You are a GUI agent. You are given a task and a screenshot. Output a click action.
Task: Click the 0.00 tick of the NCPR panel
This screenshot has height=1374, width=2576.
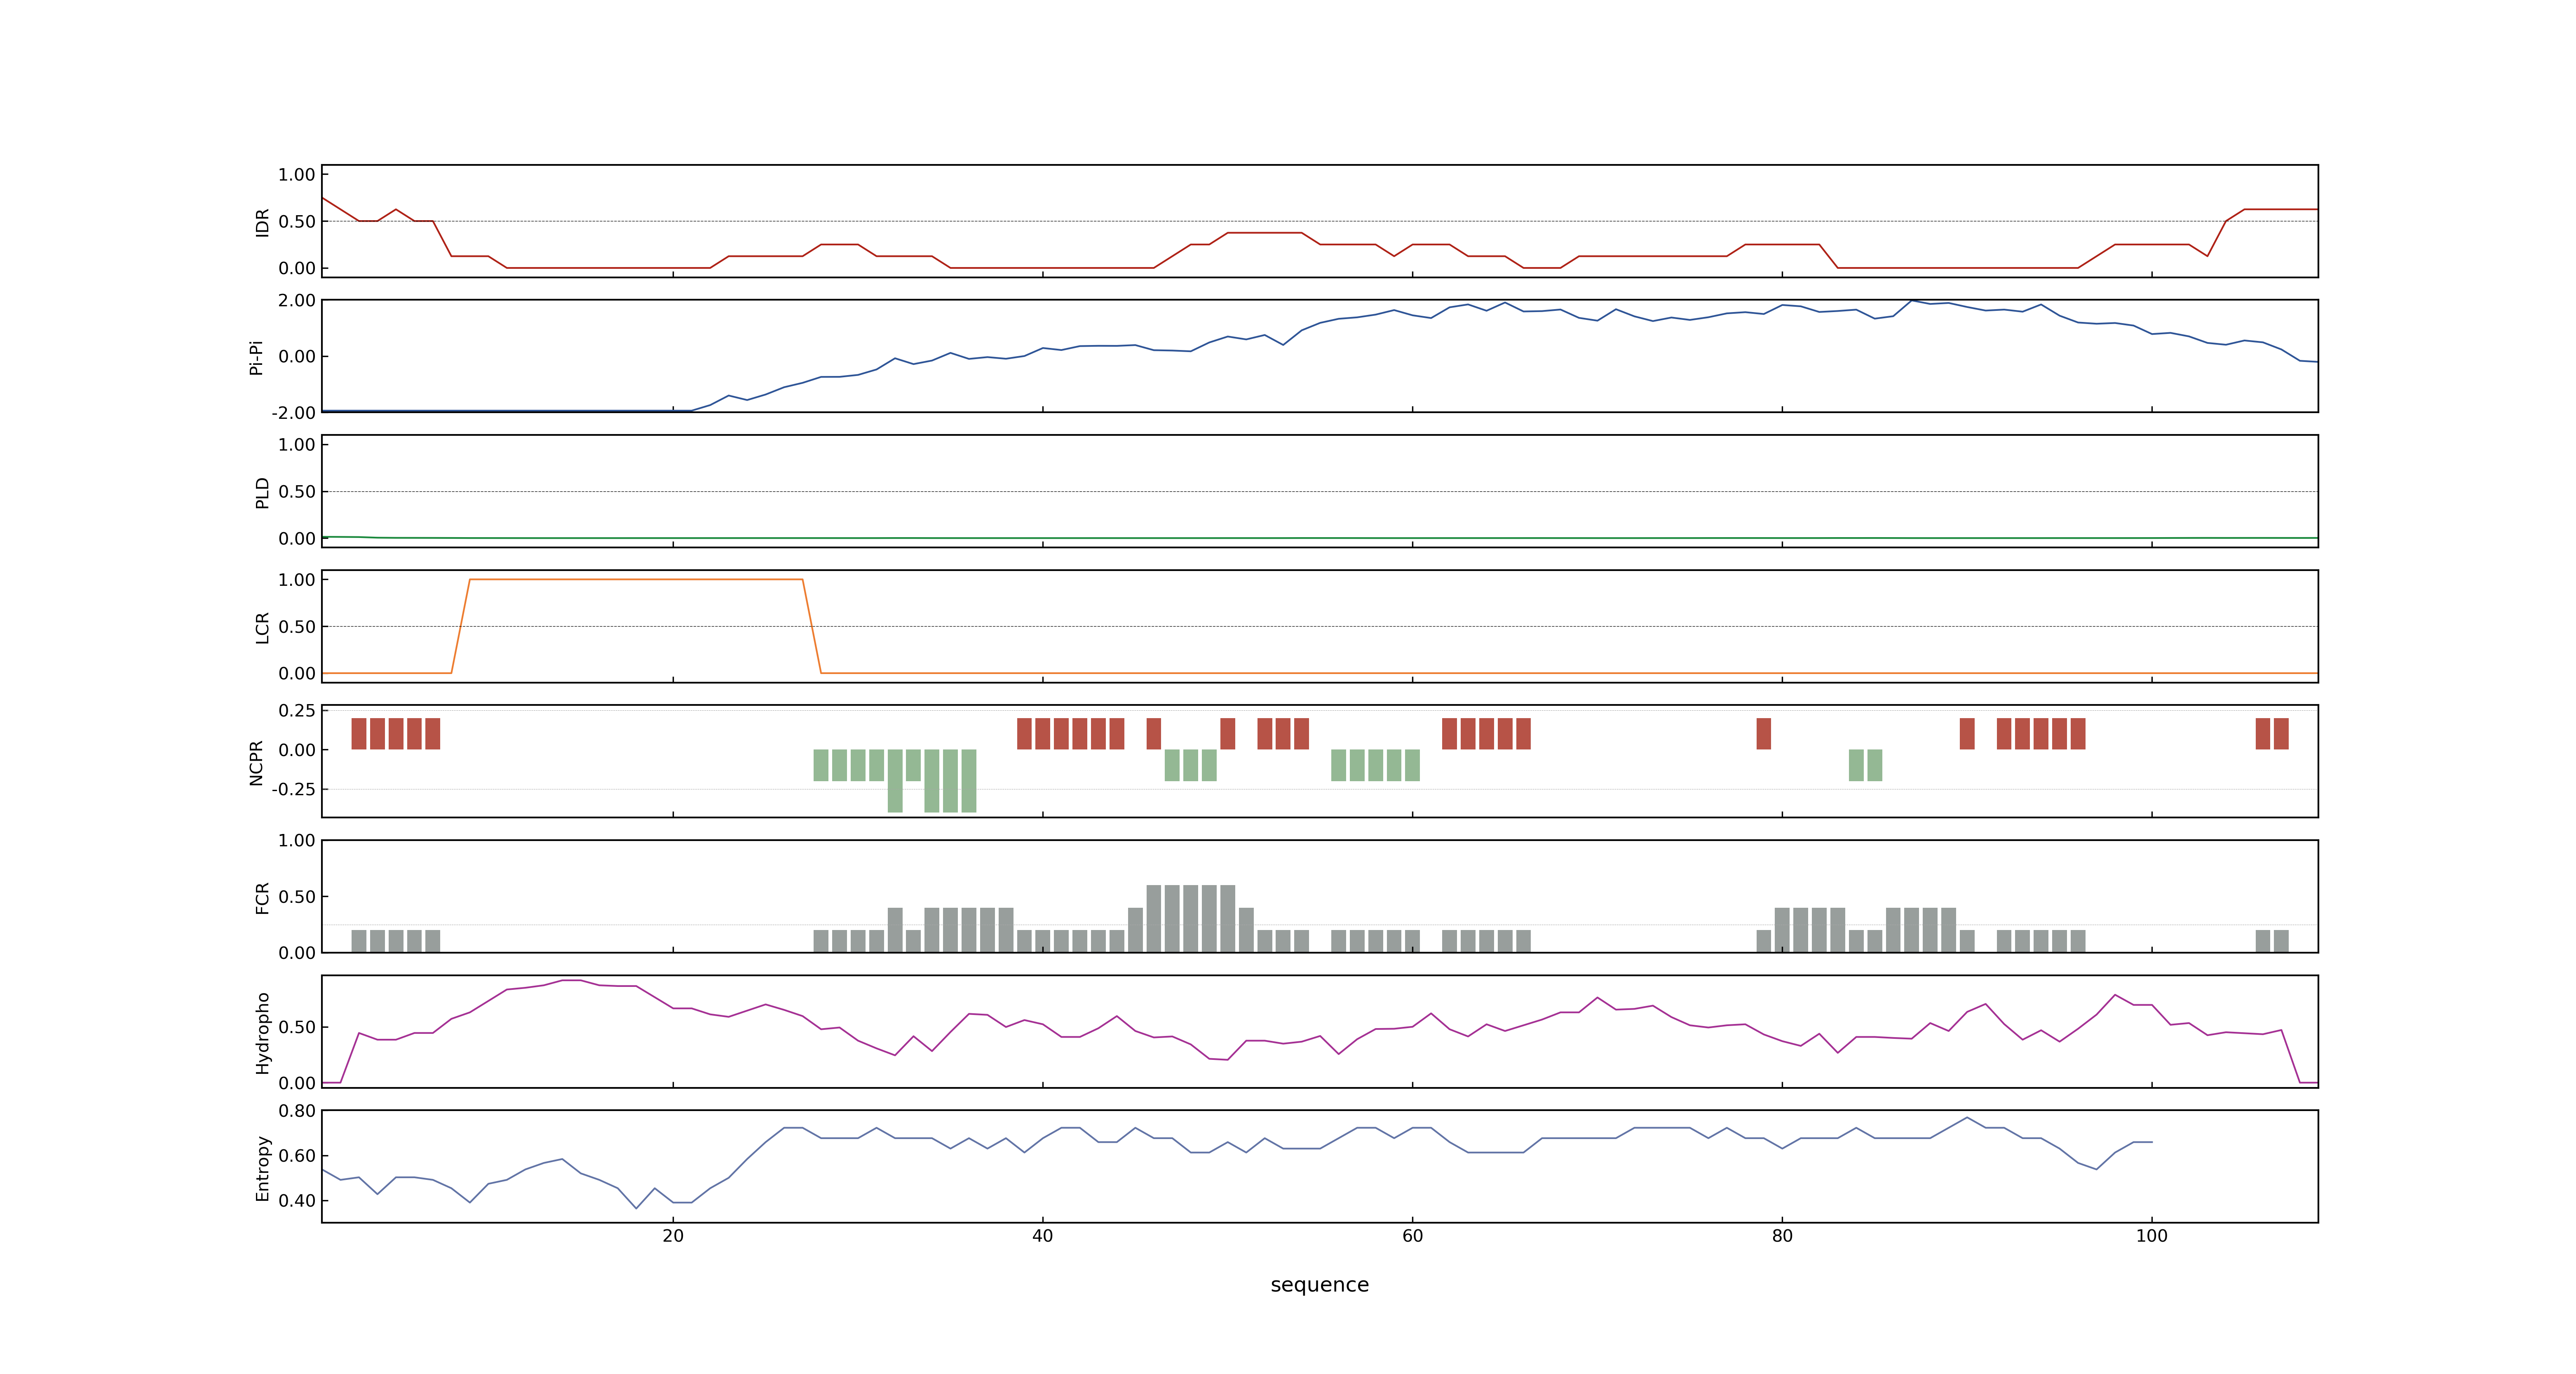pos(297,750)
